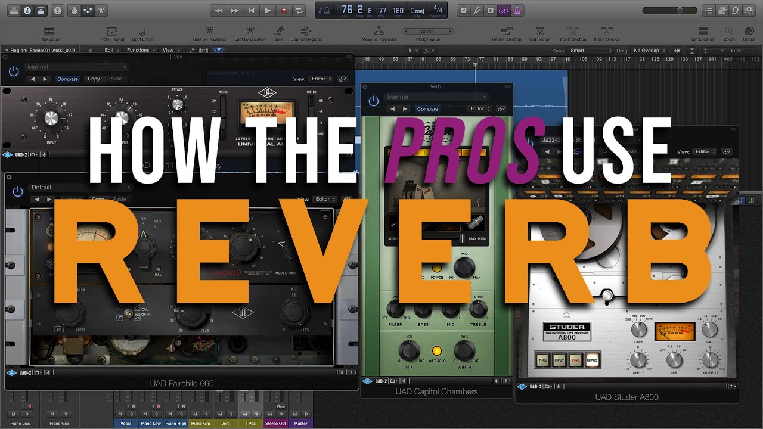Image resolution: width=763 pixels, height=429 pixels.
Task: Click Bounce Regions toolbar icon
Action: click(306, 30)
